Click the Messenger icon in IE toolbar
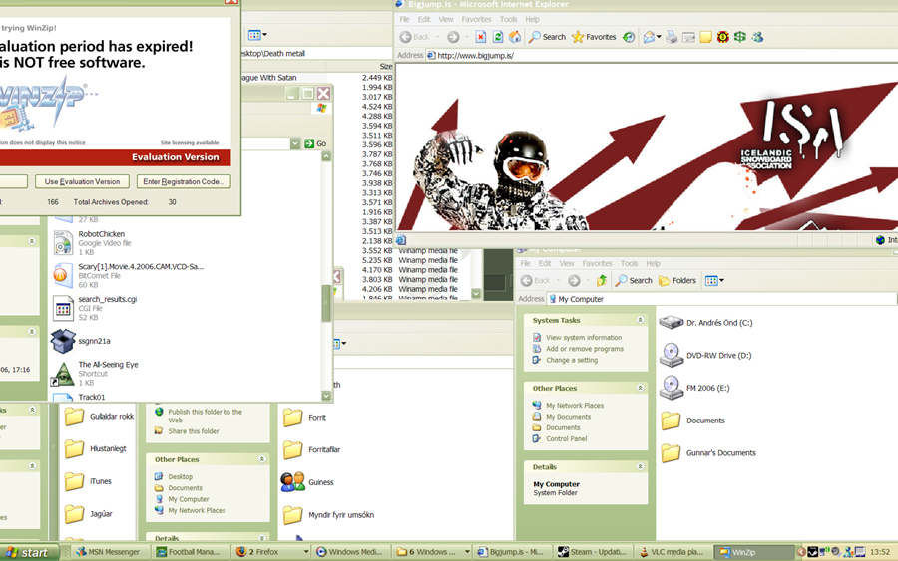This screenshot has height=561, width=898. [757, 37]
